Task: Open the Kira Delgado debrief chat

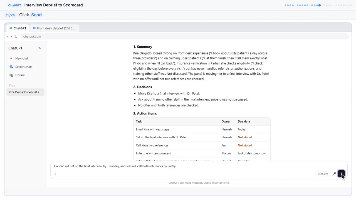Action: (25, 92)
